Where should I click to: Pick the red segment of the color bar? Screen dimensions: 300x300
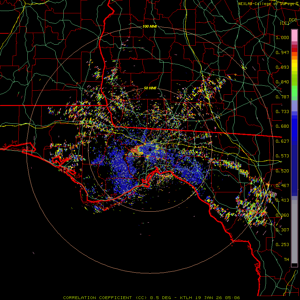pos(294,50)
